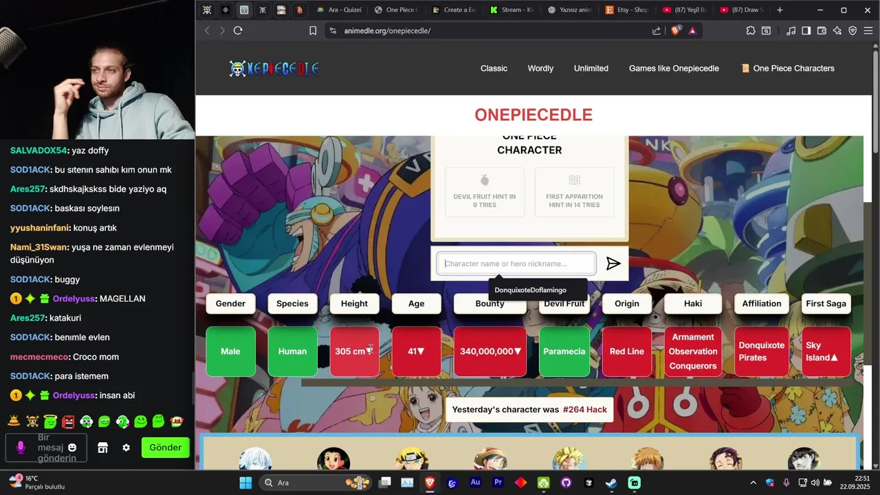Open GitHub Desktop from the taskbar
Screen dimensions: 880x495
pyautogui.click(x=566, y=483)
